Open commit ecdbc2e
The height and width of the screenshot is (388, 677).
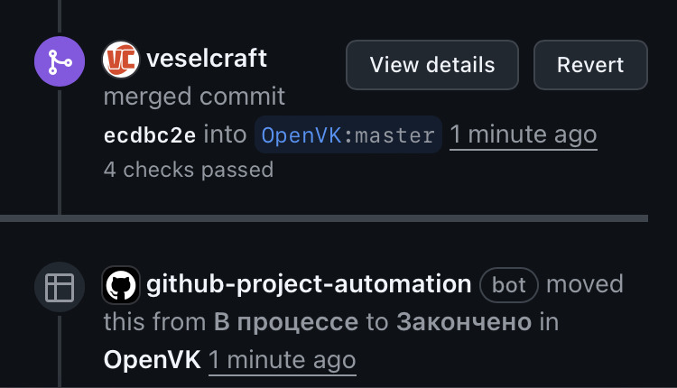click(150, 135)
